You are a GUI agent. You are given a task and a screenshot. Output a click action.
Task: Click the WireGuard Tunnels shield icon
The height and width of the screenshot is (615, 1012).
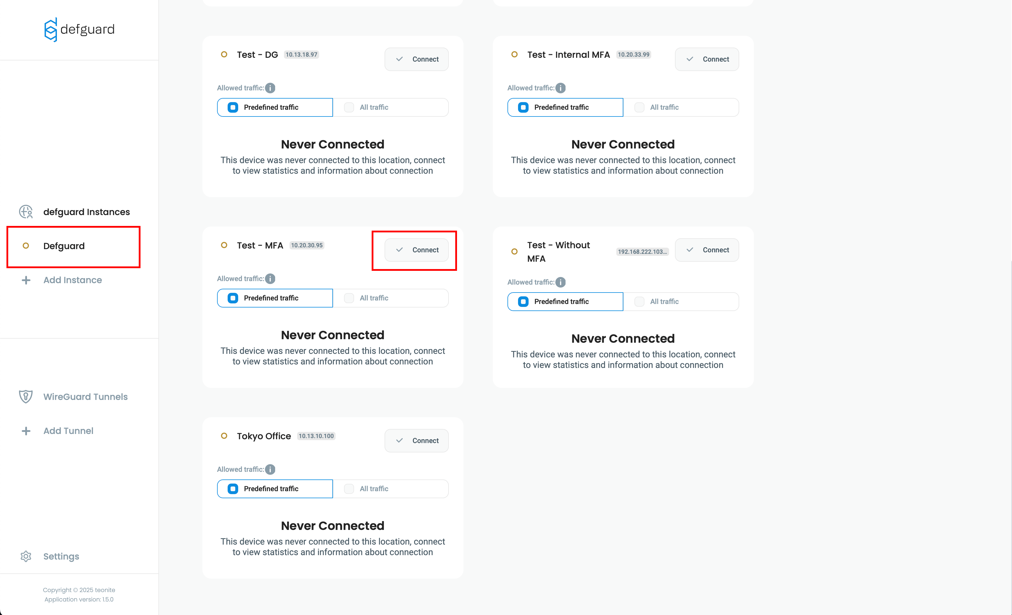point(26,396)
